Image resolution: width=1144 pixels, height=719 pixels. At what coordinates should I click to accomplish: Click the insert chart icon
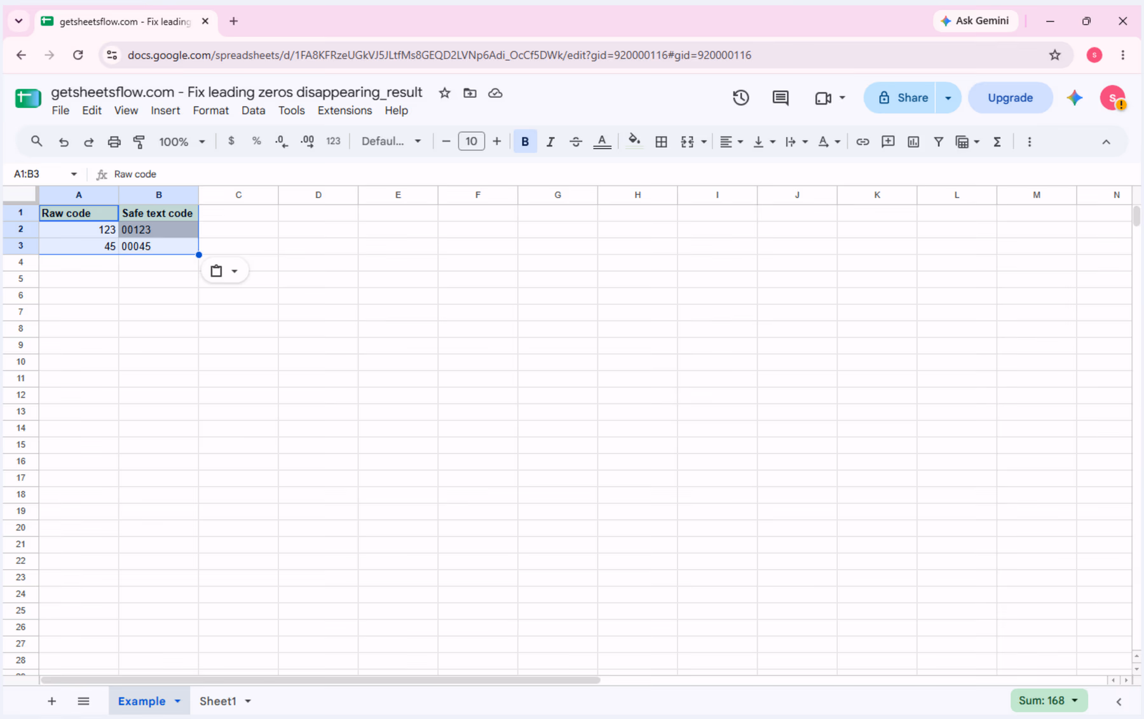tap(913, 142)
